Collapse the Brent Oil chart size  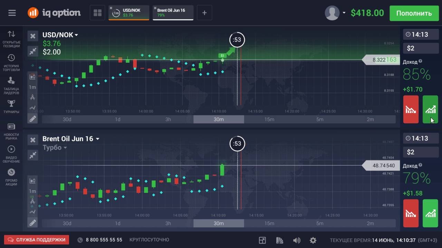[x=33, y=155]
